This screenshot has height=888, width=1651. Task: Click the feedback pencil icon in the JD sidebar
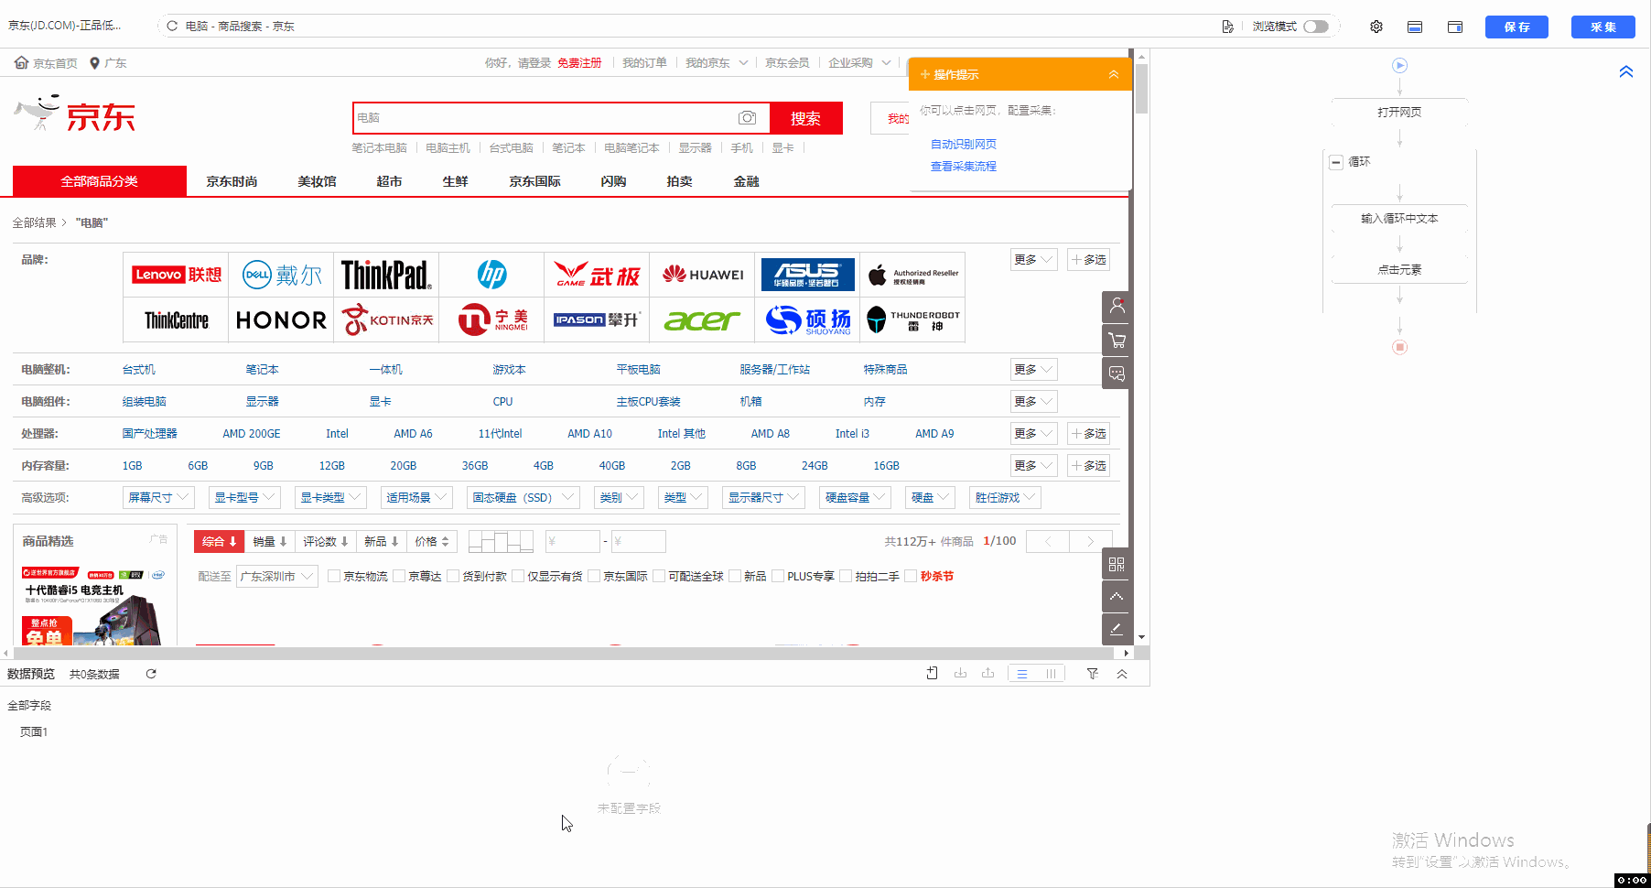(1117, 629)
